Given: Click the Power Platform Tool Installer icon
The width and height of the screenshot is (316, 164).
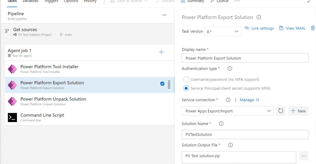Looking at the screenshot, I should point(12,69).
